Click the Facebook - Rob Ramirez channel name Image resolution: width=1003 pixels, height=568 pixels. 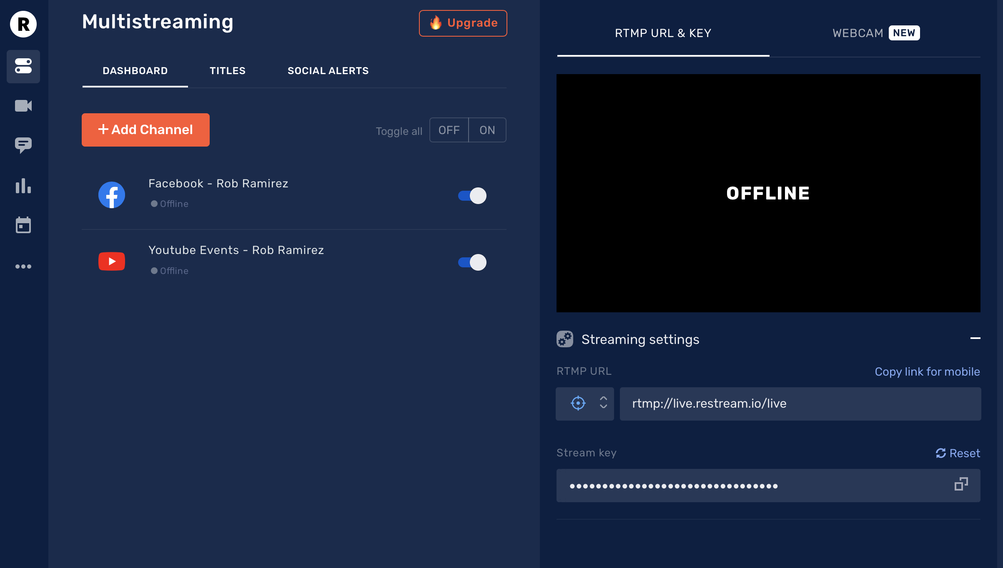pos(218,184)
